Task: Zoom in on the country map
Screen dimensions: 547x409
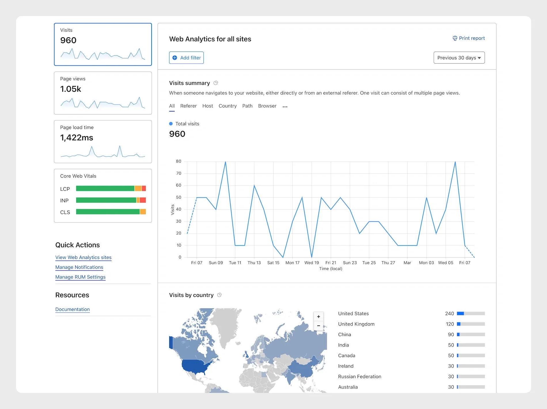Action: [318, 317]
